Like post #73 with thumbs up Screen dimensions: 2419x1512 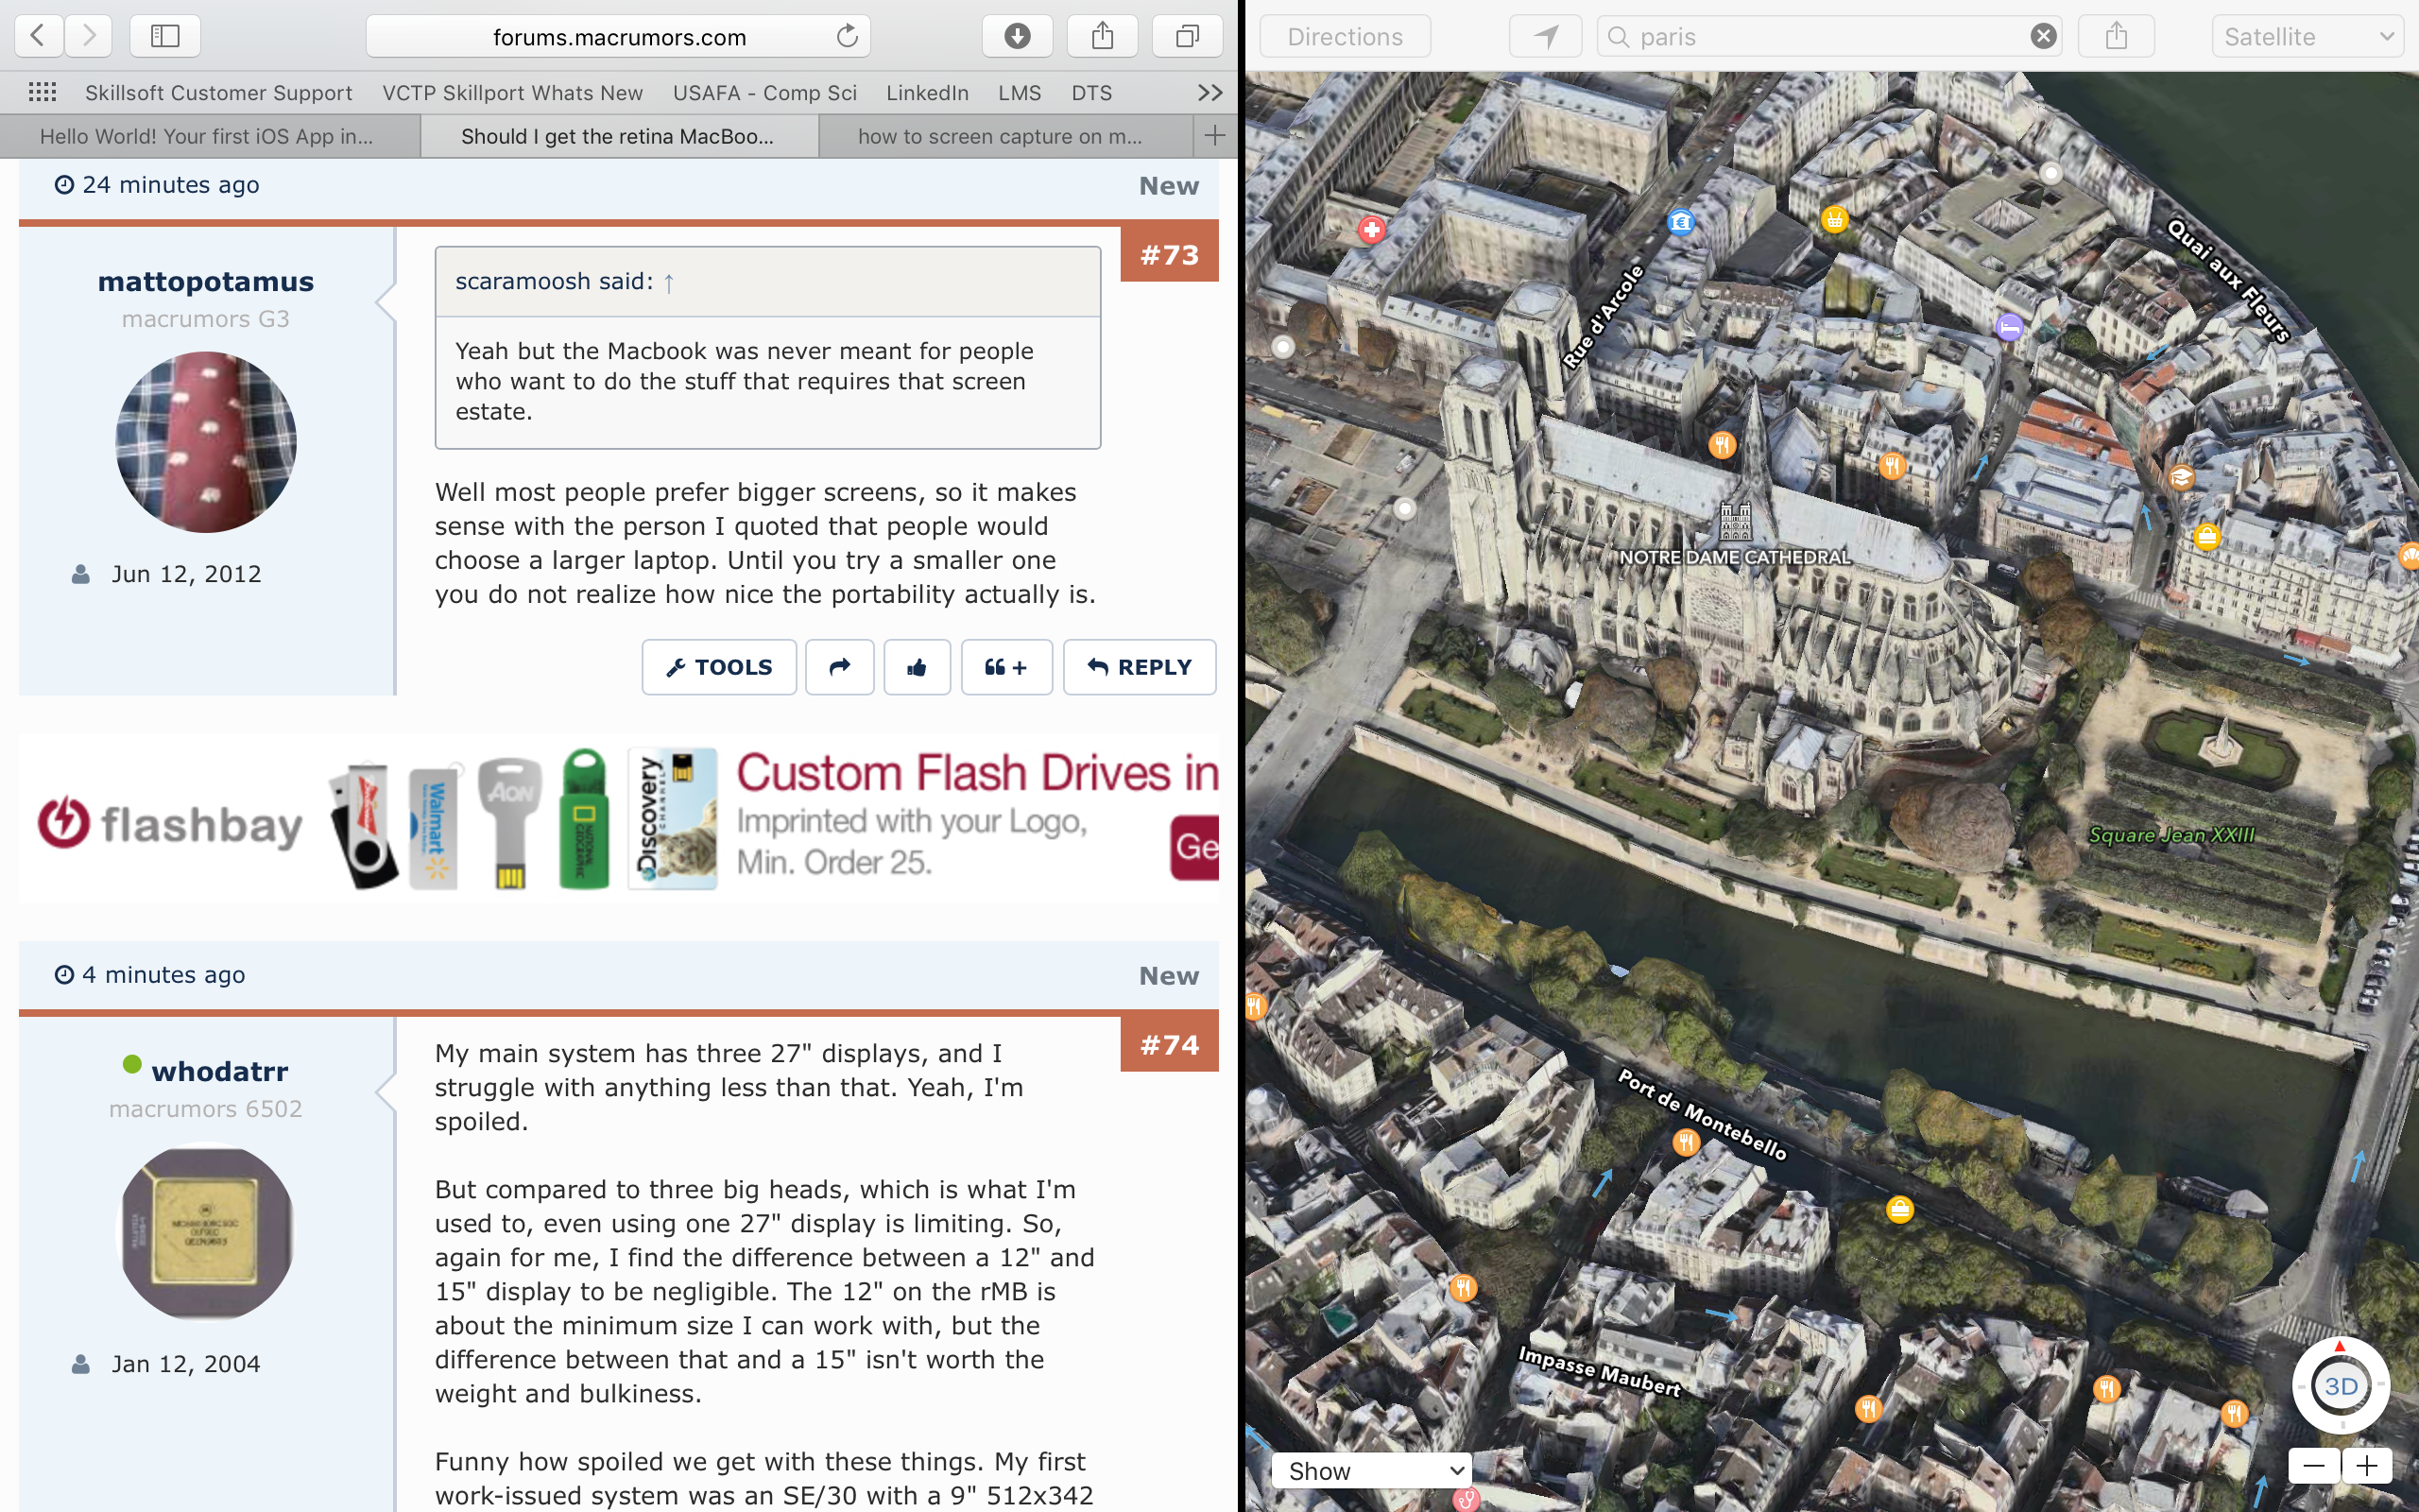(917, 667)
